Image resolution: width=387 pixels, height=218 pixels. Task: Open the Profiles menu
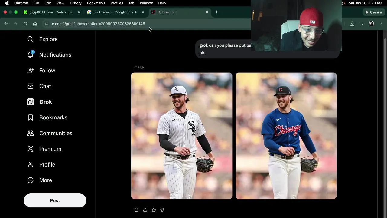(x=117, y=3)
